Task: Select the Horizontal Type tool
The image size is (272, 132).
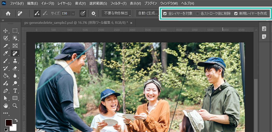Action: click(x=15, y=90)
